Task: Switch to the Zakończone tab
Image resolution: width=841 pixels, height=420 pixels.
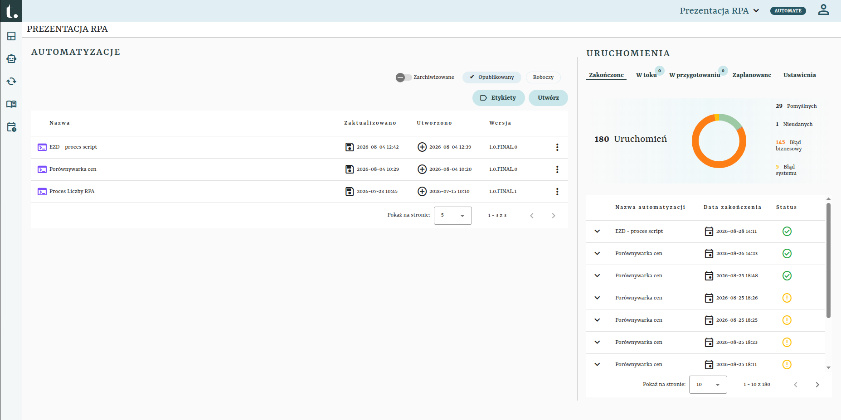Action: point(606,75)
